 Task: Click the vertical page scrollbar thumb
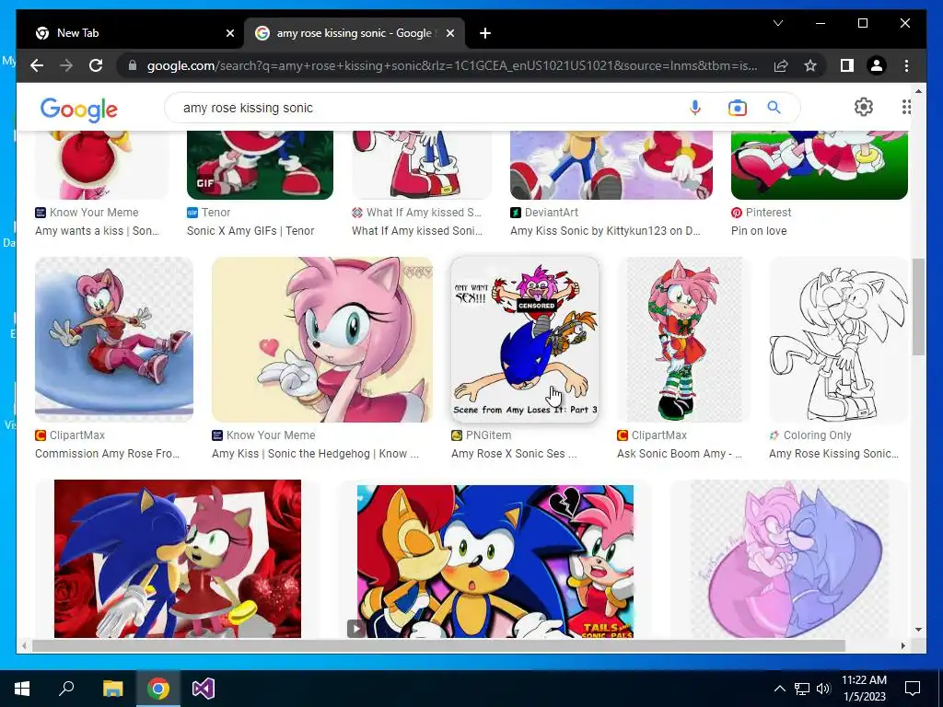918,307
